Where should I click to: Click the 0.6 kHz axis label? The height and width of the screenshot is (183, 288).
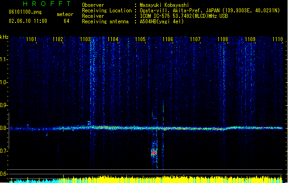tap(4, 174)
